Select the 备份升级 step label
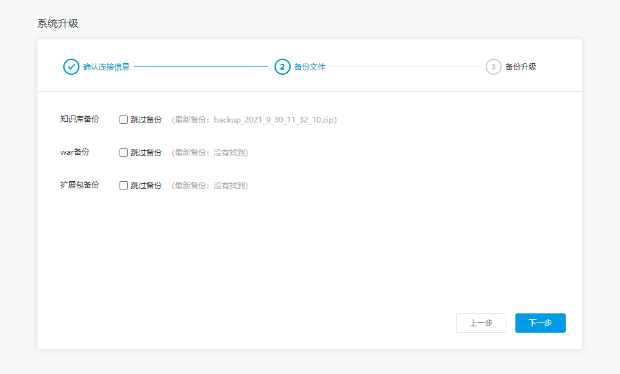 [521, 67]
